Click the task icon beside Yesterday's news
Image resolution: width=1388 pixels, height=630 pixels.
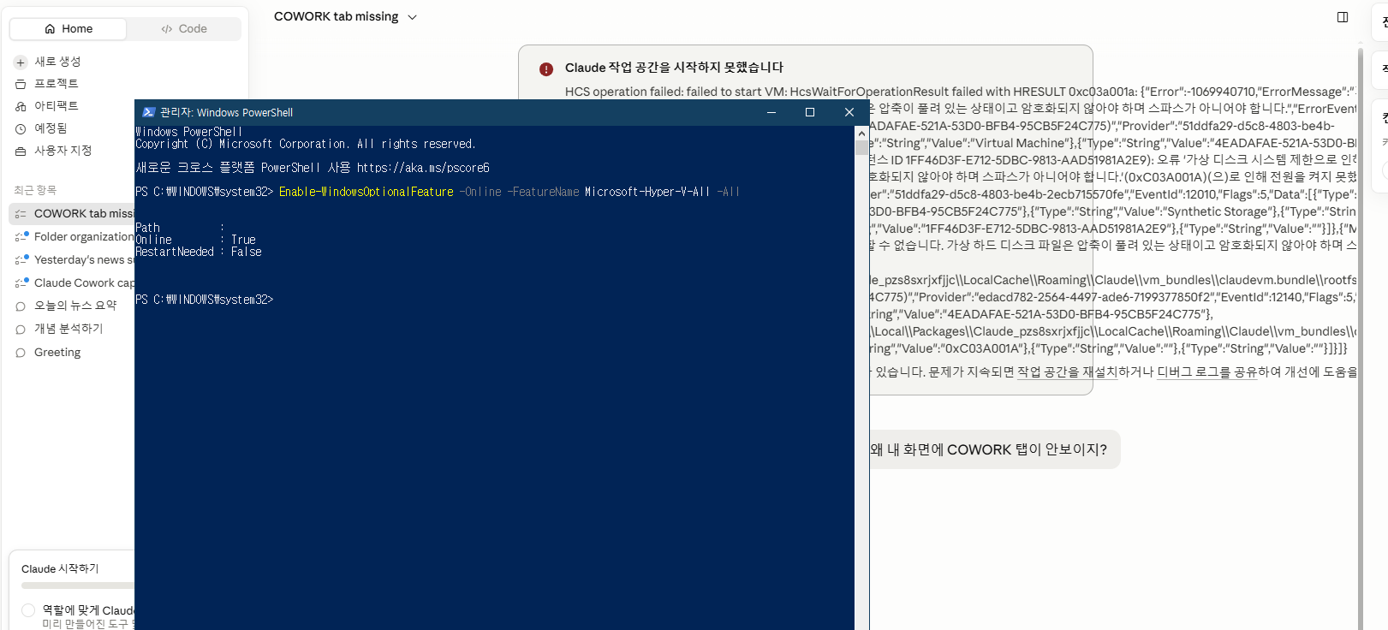tap(21, 260)
